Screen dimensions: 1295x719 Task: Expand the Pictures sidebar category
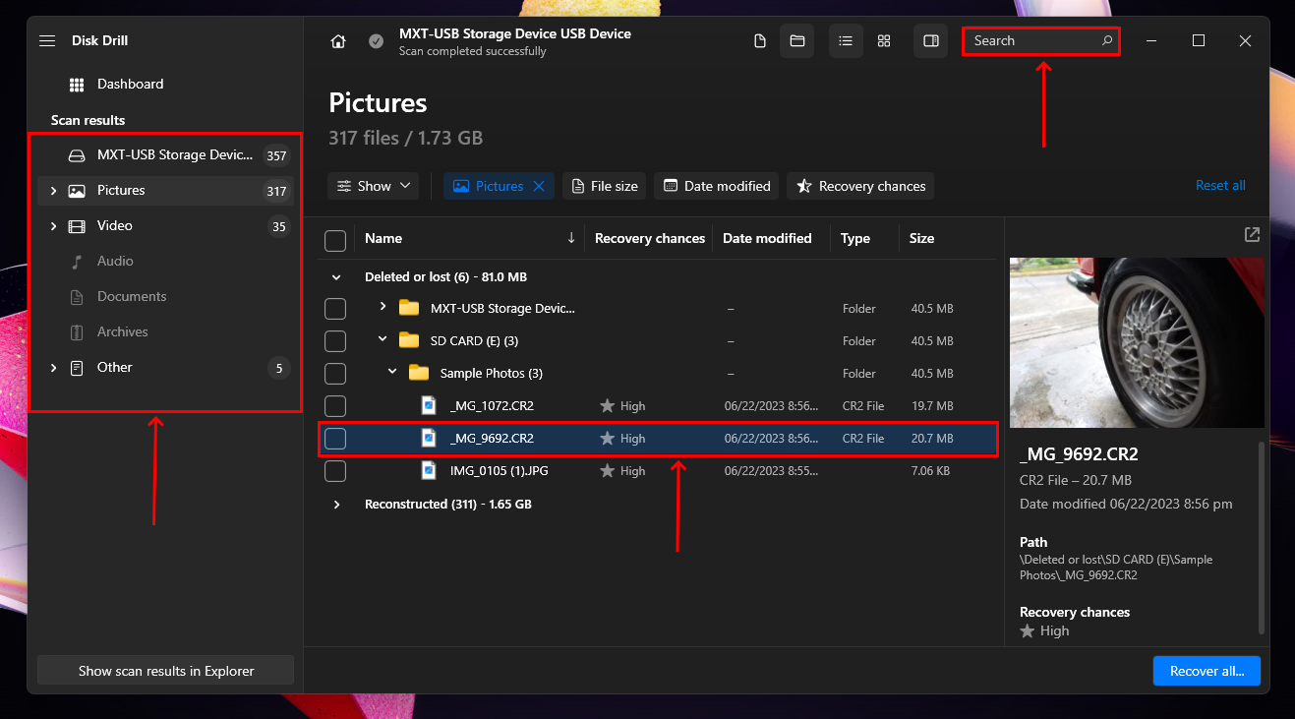click(53, 191)
